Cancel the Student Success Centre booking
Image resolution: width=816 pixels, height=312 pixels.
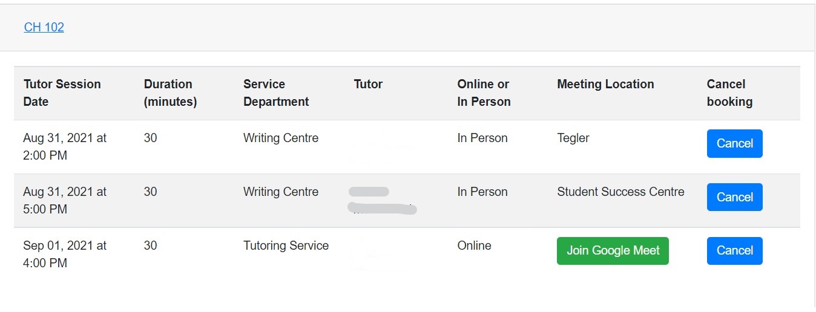pos(734,197)
